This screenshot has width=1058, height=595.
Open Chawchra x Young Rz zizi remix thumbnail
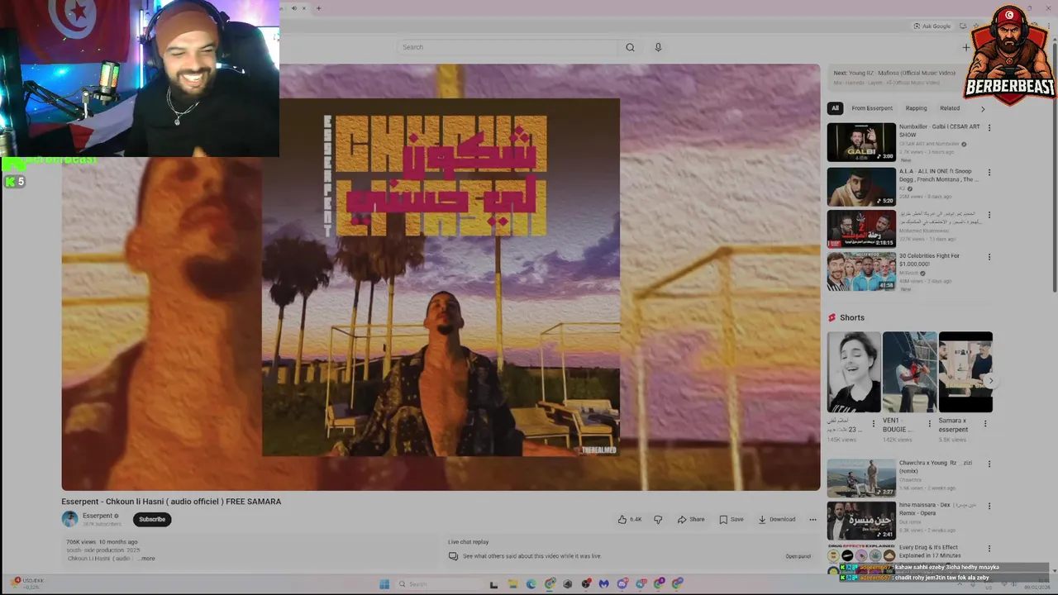click(861, 478)
